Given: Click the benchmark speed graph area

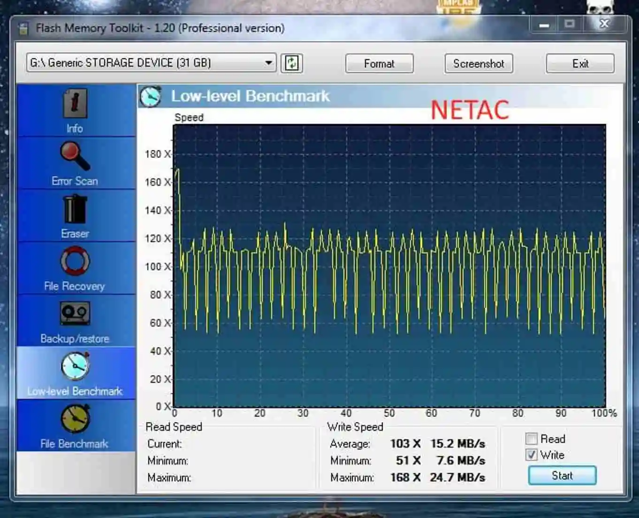Looking at the screenshot, I should pyautogui.click(x=389, y=266).
